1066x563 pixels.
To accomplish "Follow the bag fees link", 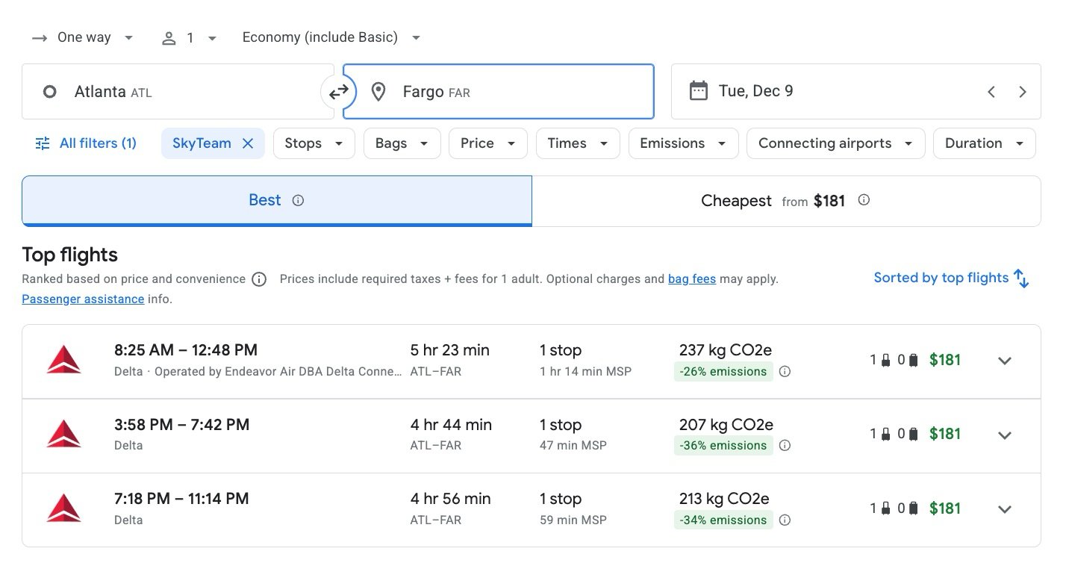I will (691, 279).
